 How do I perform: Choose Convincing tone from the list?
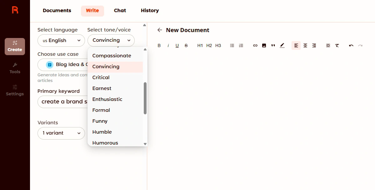point(115,67)
